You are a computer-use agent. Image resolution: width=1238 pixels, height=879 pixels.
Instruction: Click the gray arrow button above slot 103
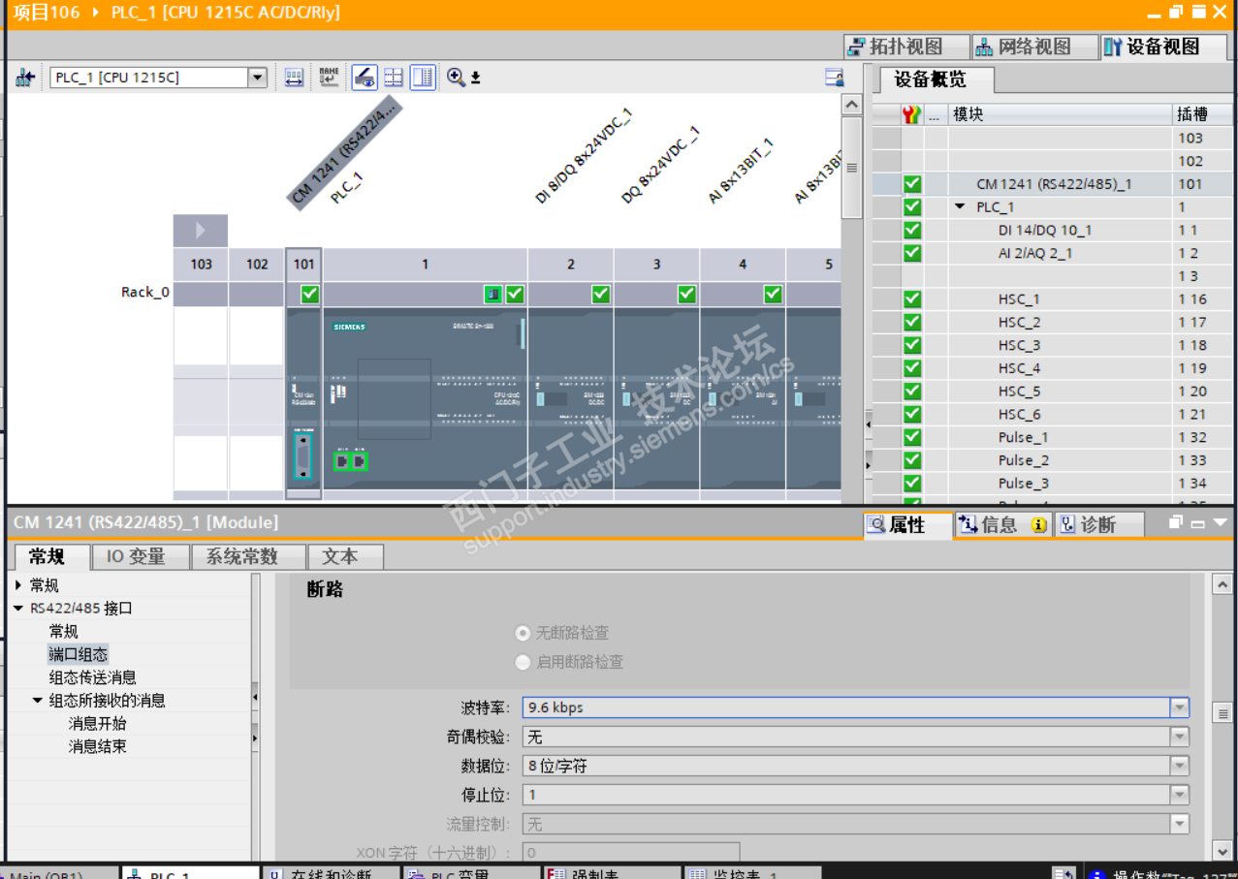pyautogui.click(x=201, y=231)
